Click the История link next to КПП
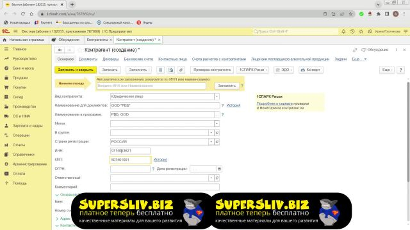 (x=160, y=160)
